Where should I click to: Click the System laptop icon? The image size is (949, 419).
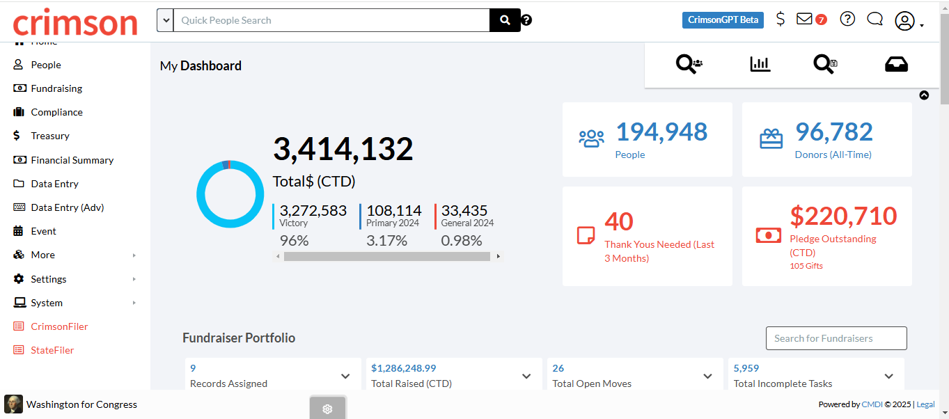19,303
